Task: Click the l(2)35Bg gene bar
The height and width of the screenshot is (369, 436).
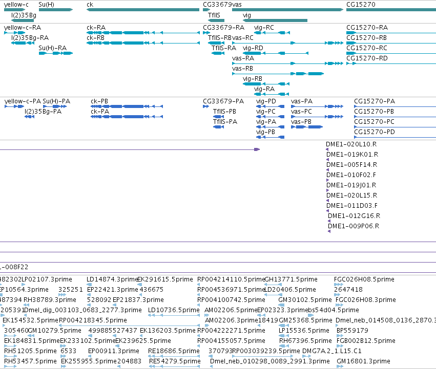Action: [x=23, y=20]
